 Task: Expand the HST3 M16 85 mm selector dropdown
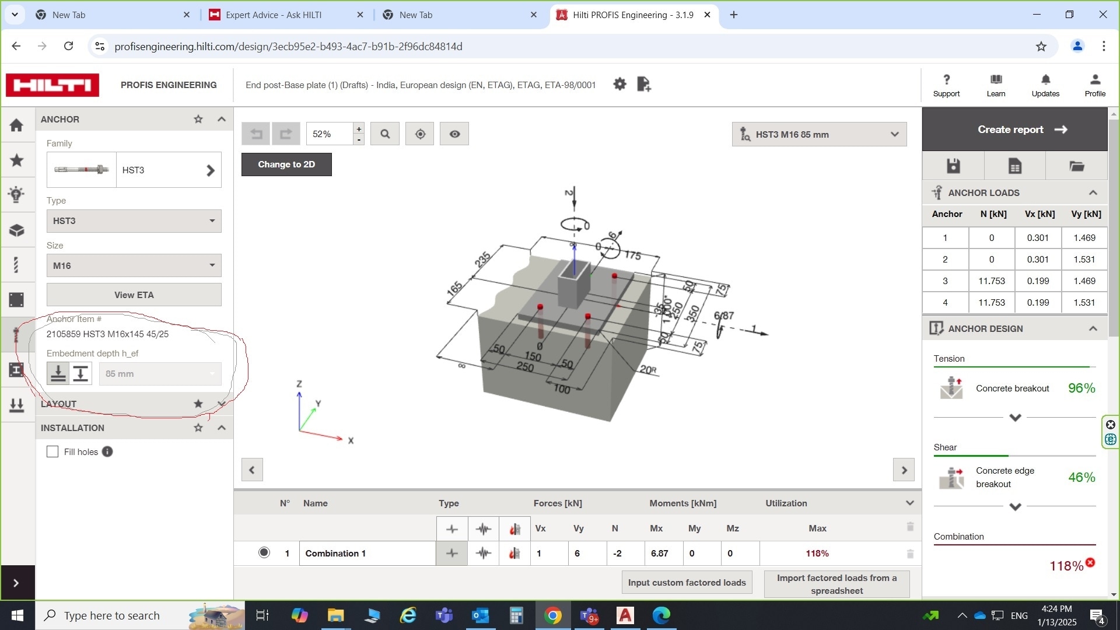coord(895,134)
